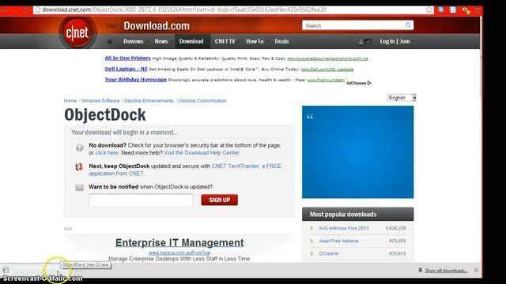Click the CNET logo
The height and width of the screenshot is (284, 506).
77,32
